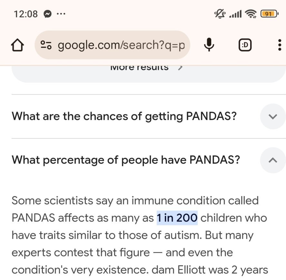
Task: Open the browser three-dot overflow menu
Action: [x=279, y=45]
